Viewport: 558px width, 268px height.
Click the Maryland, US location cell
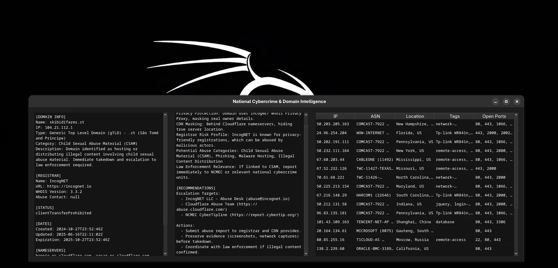pyautogui.click(x=415, y=186)
